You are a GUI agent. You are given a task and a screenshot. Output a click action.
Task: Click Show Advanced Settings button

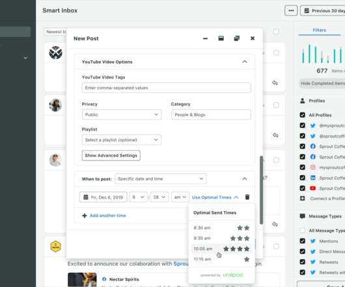(111, 155)
